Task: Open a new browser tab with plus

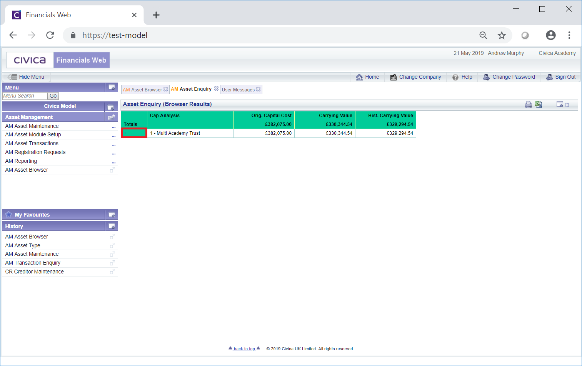Action: click(x=156, y=15)
